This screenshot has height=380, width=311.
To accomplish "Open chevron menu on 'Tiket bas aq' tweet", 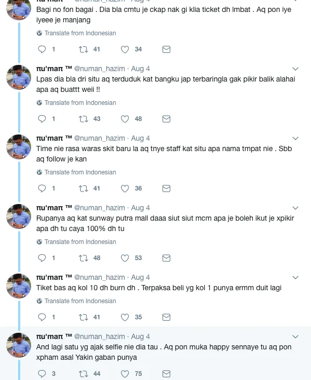I will click(295, 278).
